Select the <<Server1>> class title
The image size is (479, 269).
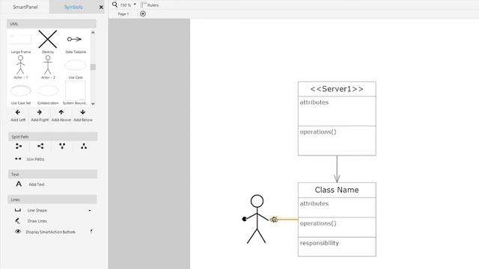pos(337,89)
